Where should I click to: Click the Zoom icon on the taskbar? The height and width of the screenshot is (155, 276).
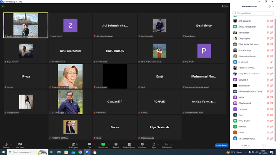[87, 152]
